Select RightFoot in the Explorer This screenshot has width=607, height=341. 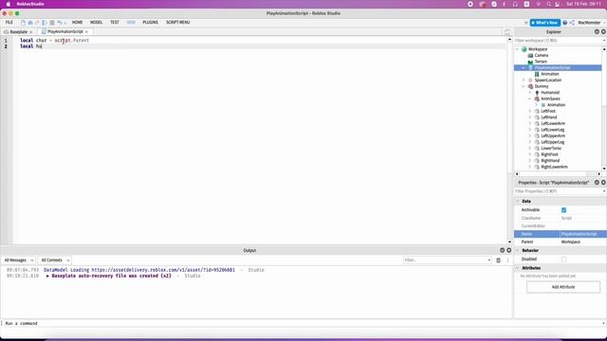pyautogui.click(x=549, y=154)
